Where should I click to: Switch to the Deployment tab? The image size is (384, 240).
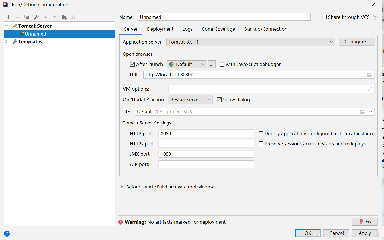[160, 29]
